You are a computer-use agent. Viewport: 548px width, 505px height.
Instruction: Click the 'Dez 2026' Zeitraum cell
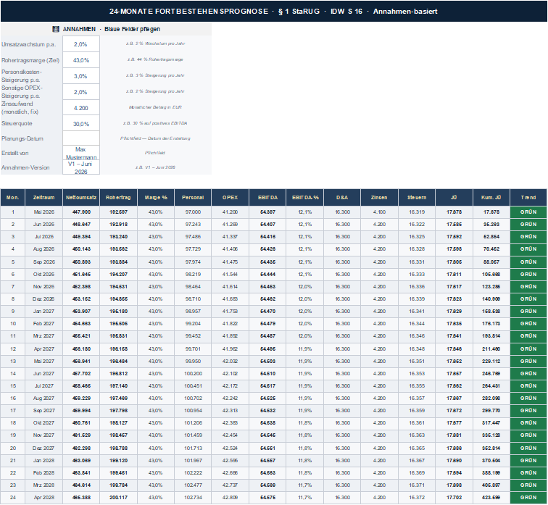43,299
